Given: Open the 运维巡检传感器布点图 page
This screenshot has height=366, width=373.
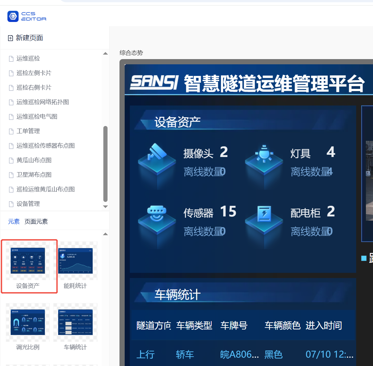Looking at the screenshot, I should point(46,146).
